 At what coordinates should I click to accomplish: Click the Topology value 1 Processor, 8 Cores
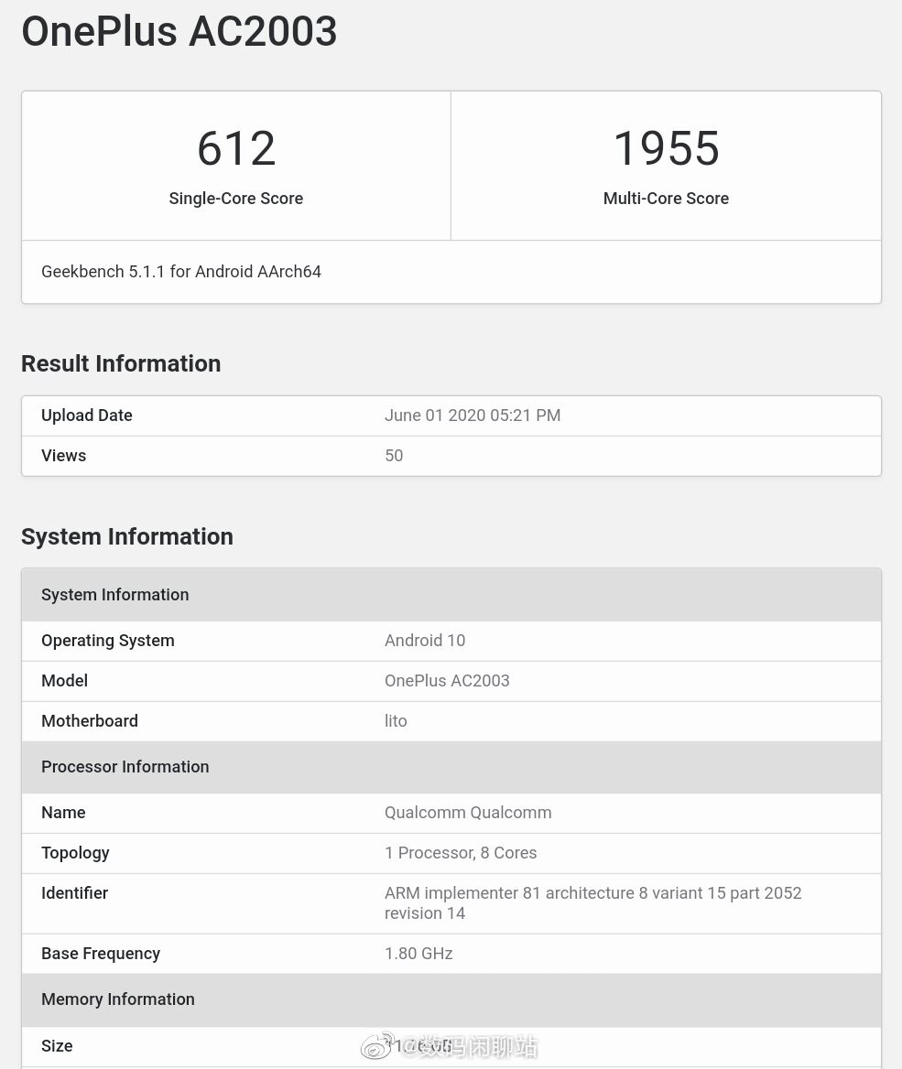(461, 852)
